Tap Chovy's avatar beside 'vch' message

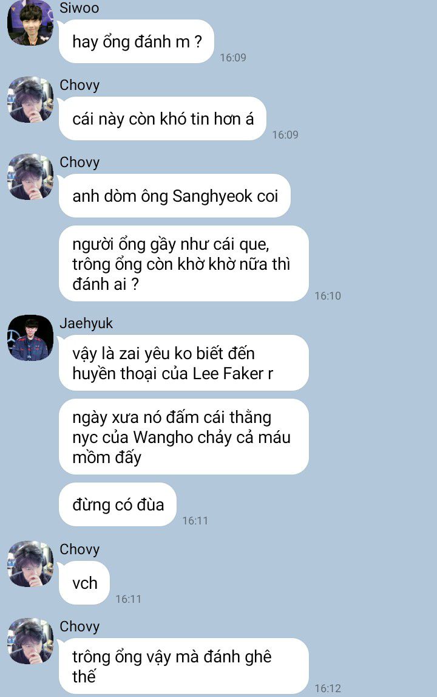coord(30,564)
